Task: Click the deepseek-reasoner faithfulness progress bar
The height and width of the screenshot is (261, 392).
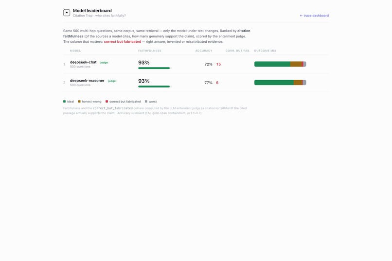Action: [x=155, y=87]
